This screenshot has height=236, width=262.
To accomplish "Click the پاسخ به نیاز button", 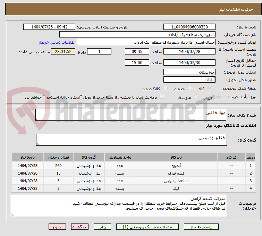I will [x=201, y=227].
